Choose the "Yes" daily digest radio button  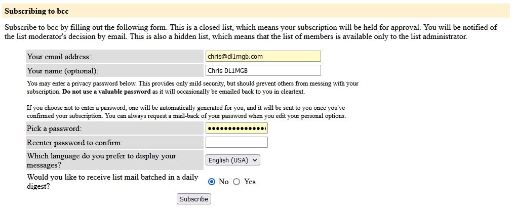[x=236, y=182]
